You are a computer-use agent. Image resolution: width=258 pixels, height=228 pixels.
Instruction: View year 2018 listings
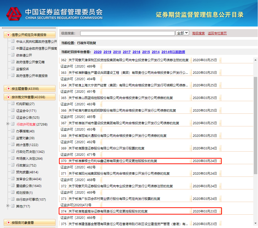[x=117, y=52]
